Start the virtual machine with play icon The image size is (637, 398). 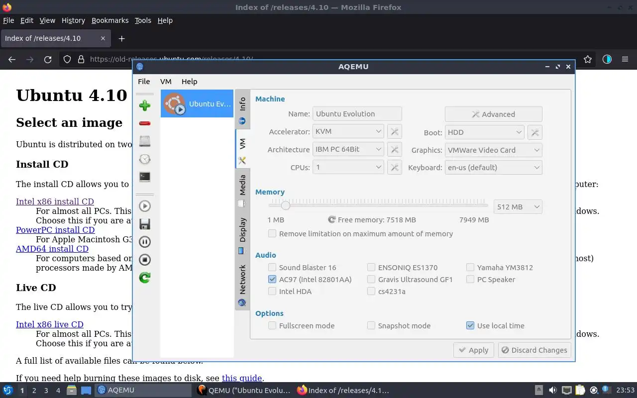[145, 206]
